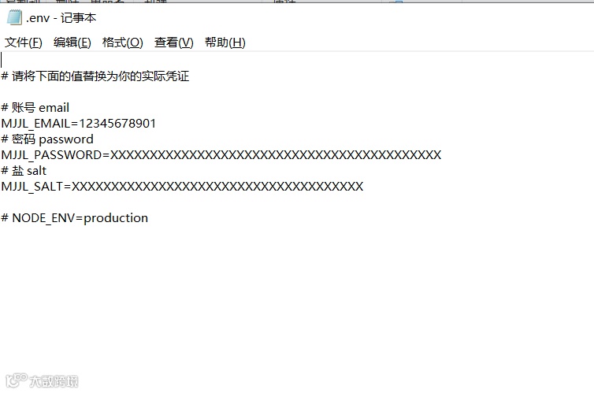Open the 文件(F) menu
Viewport: 594px width, 393px height.
tap(23, 43)
